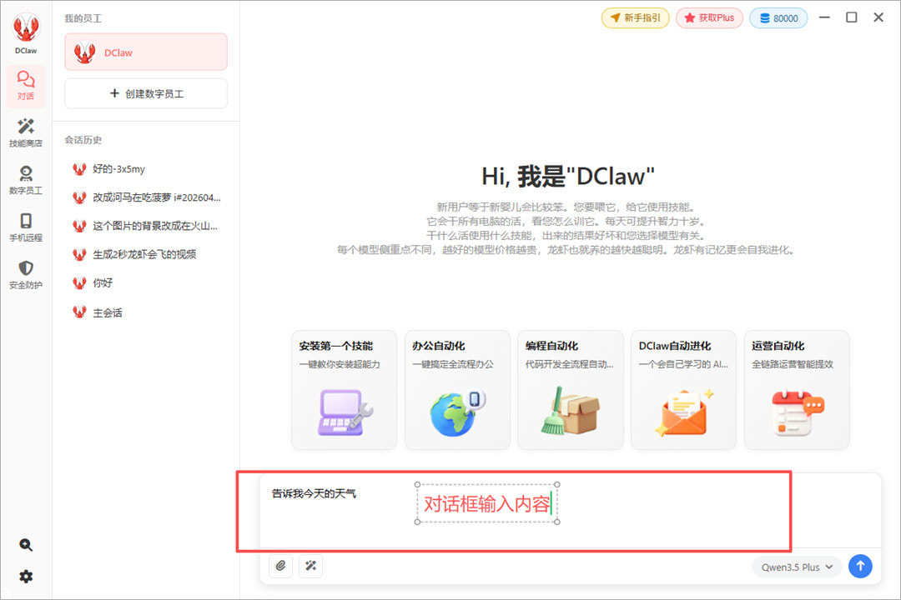901x600 pixels.
Task: Maximize the DClaw window
Action: tap(852, 17)
